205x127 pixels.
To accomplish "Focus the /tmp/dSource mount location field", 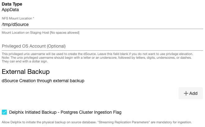I will point(102,24).
